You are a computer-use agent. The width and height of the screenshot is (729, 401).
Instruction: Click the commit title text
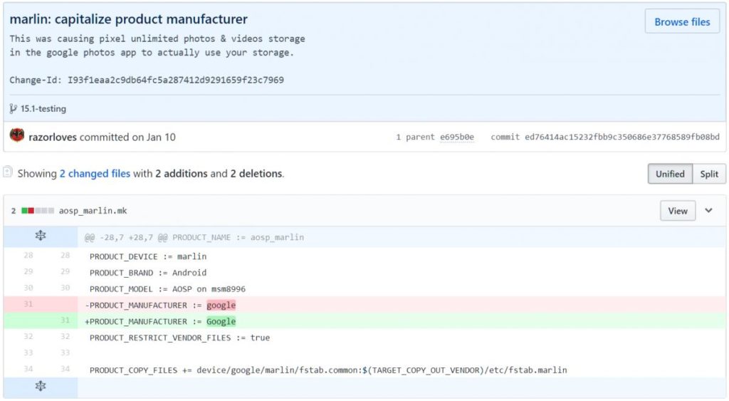click(129, 19)
